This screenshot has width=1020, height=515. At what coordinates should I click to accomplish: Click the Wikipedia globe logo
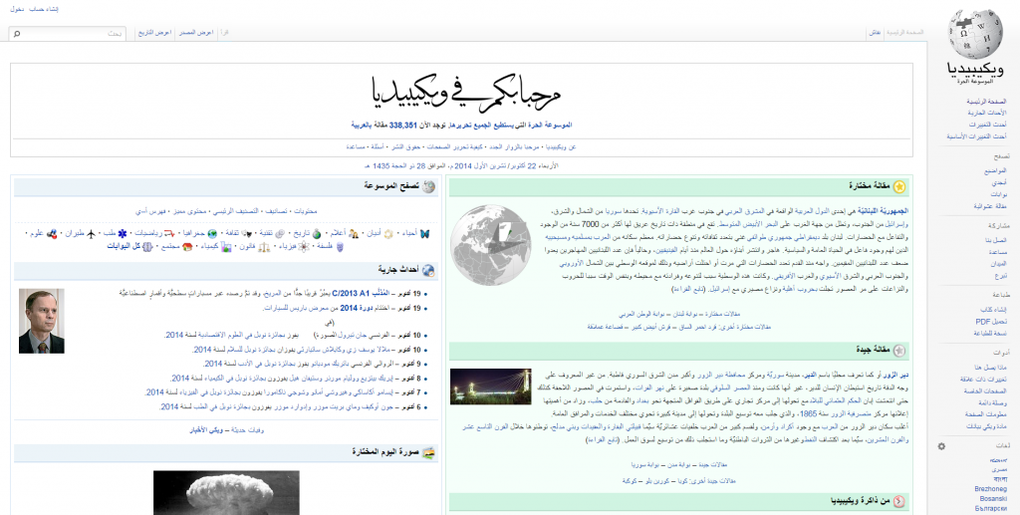point(974,34)
